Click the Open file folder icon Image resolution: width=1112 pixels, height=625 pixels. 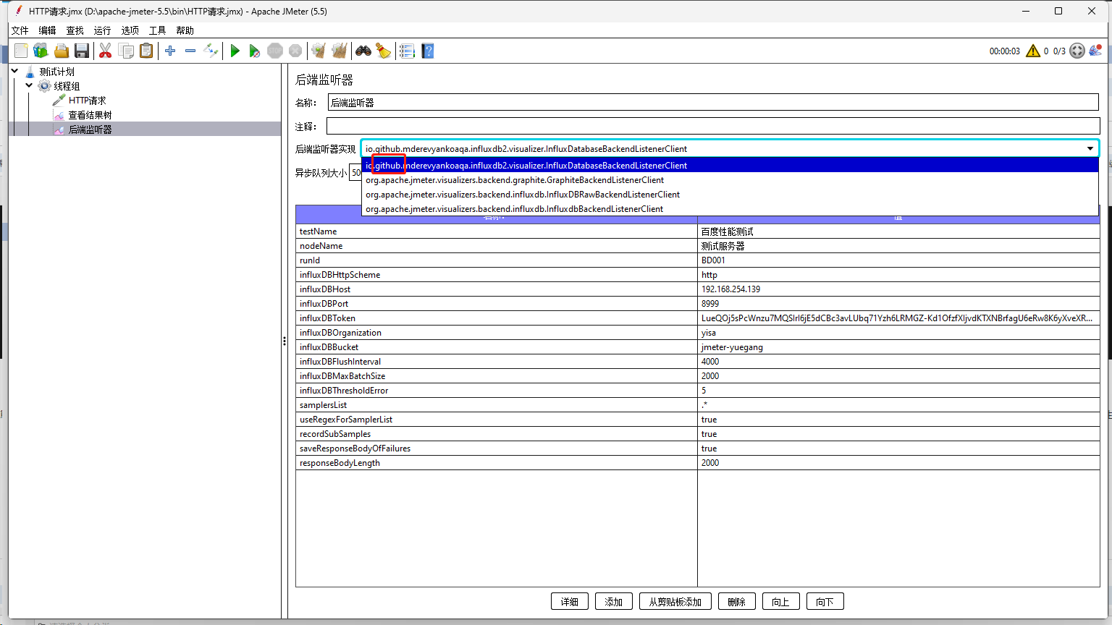[62, 51]
